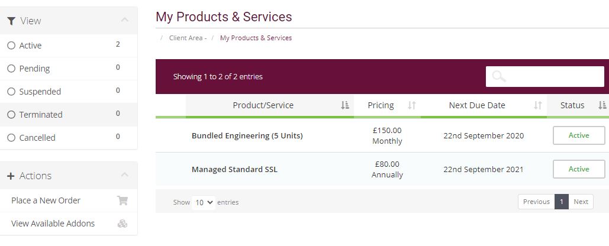The width and height of the screenshot is (609, 246).
Task: Collapse the View panel chevron
Action: (x=125, y=20)
